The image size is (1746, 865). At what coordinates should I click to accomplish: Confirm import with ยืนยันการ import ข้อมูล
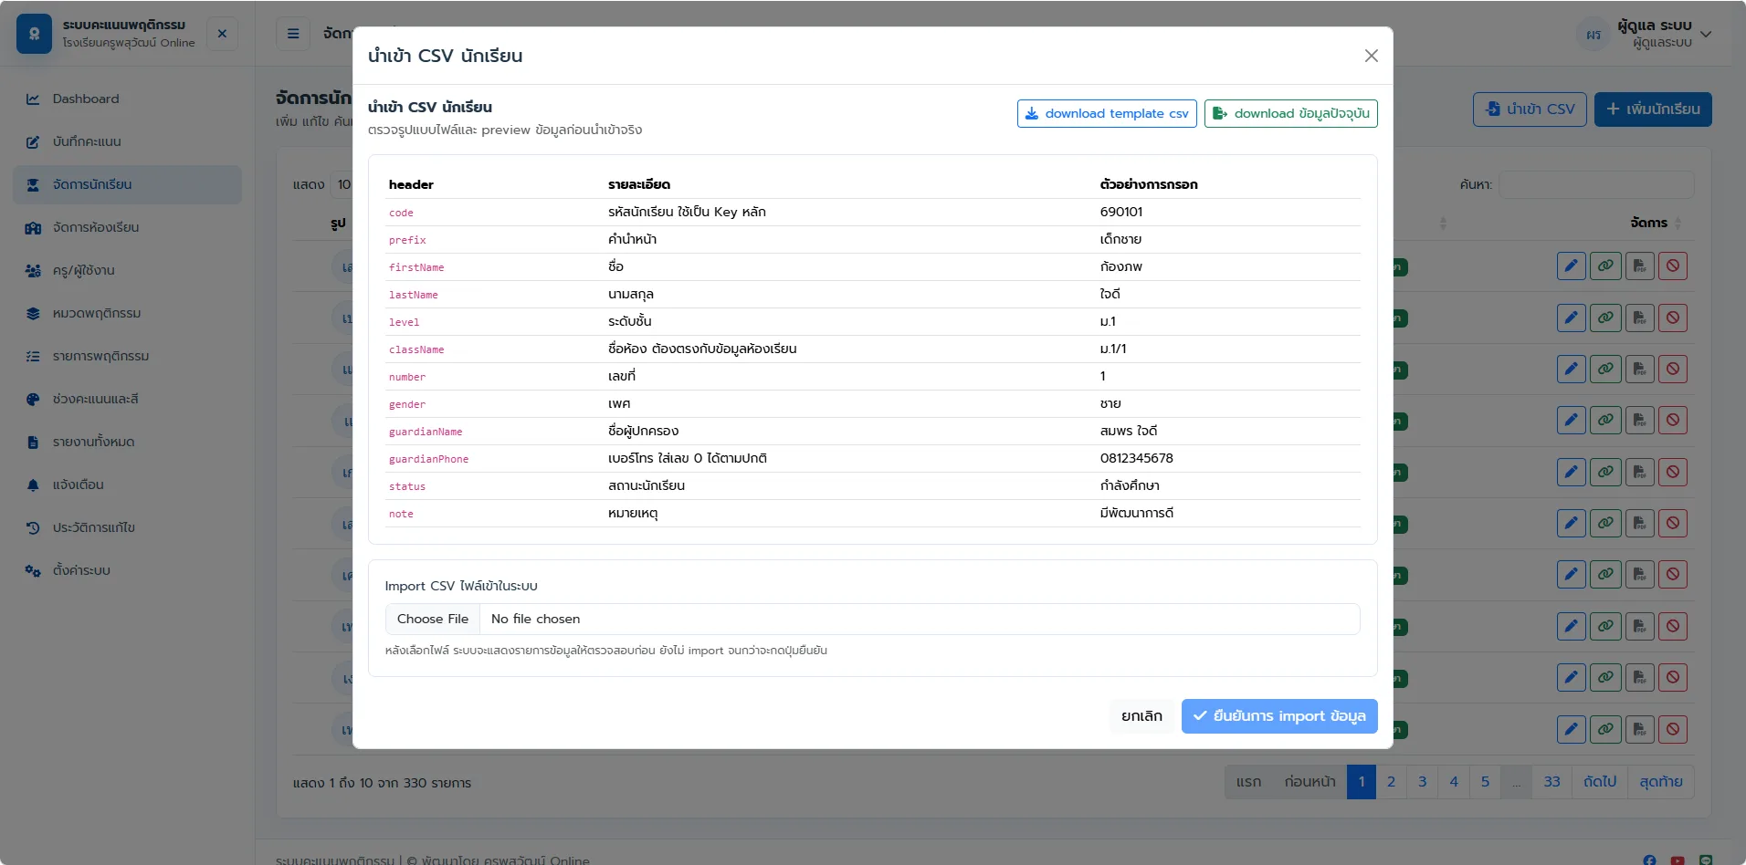pyautogui.click(x=1279, y=716)
